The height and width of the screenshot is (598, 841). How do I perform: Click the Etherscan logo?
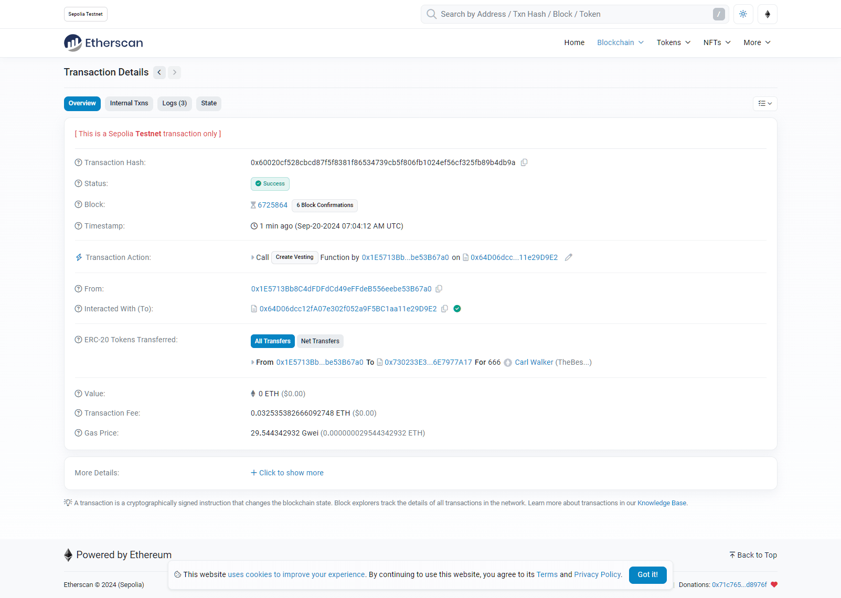coord(103,42)
